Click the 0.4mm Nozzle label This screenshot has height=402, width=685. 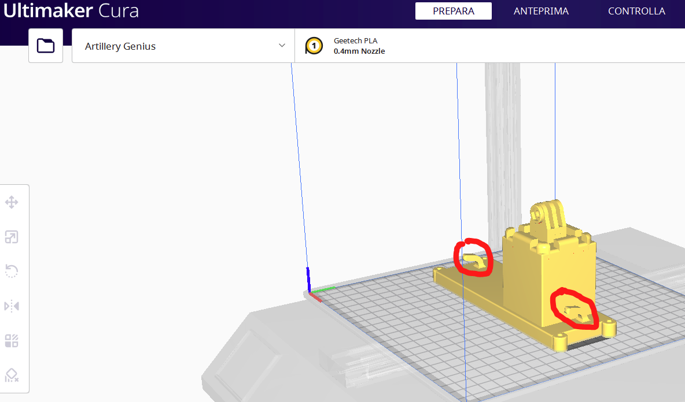click(359, 51)
